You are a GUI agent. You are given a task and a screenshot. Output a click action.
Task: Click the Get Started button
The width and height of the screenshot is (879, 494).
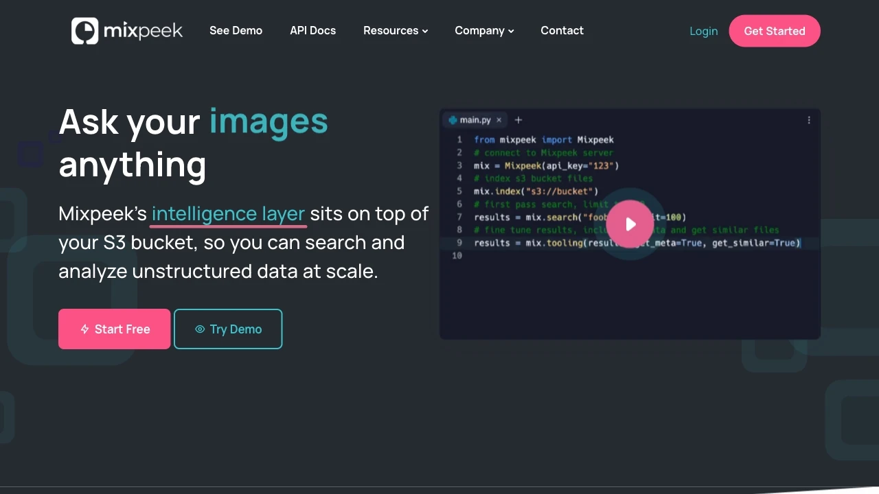tap(775, 31)
